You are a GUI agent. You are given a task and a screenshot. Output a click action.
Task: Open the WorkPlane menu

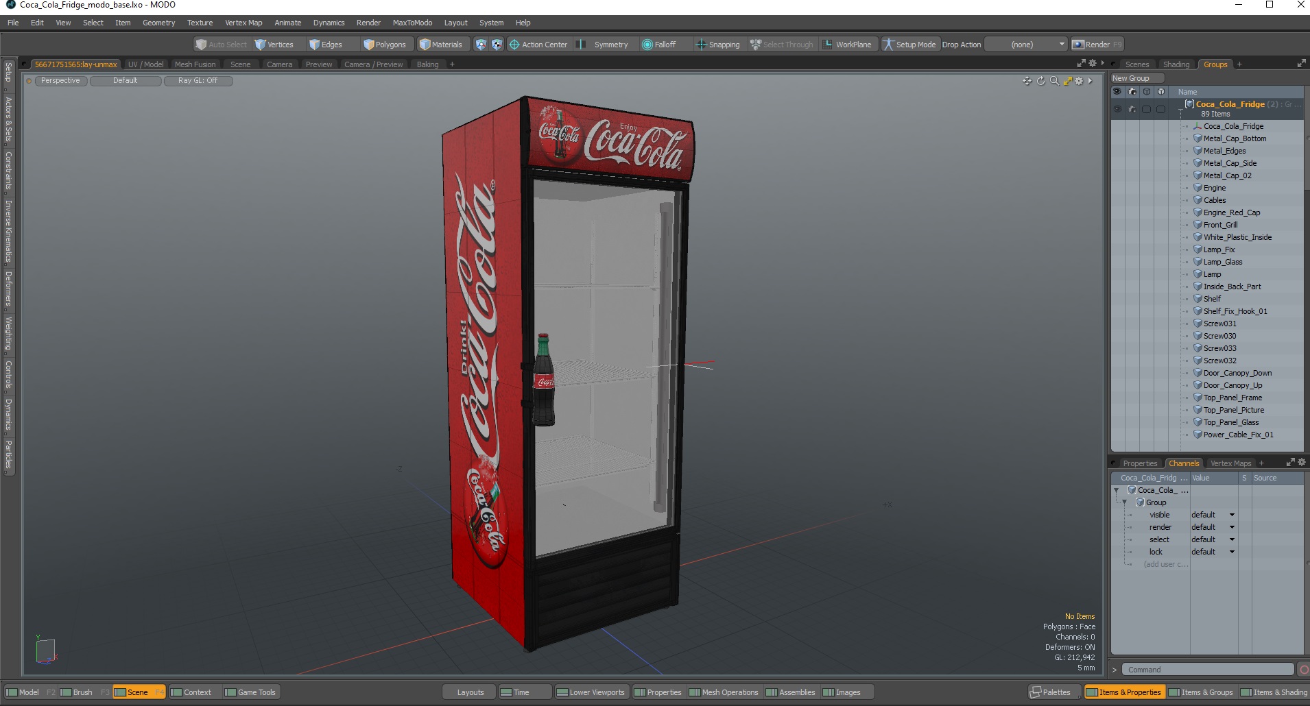[848, 45]
